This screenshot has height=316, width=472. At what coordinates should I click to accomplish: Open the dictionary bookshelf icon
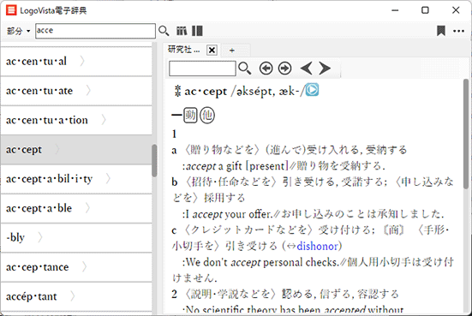coord(182,31)
